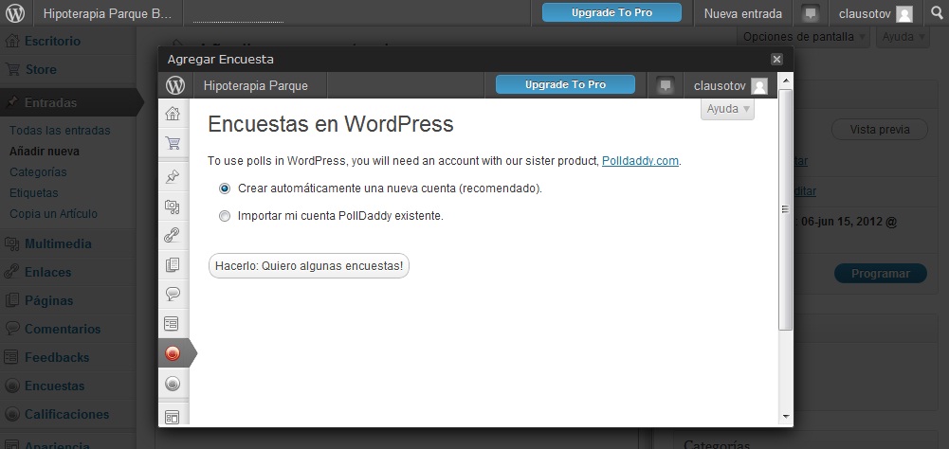The width and height of the screenshot is (949, 449).
Task: Click the Posts pushpin icon in dialog sidebar
Action: click(173, 176)
